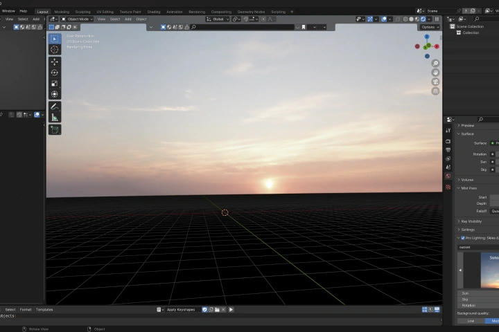Viewport: 499px width, 332px height.
Task: Open the View Layer properties tab
Action: [448, 158]
